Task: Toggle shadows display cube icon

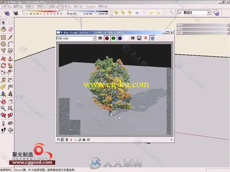Action: [16, 13]
